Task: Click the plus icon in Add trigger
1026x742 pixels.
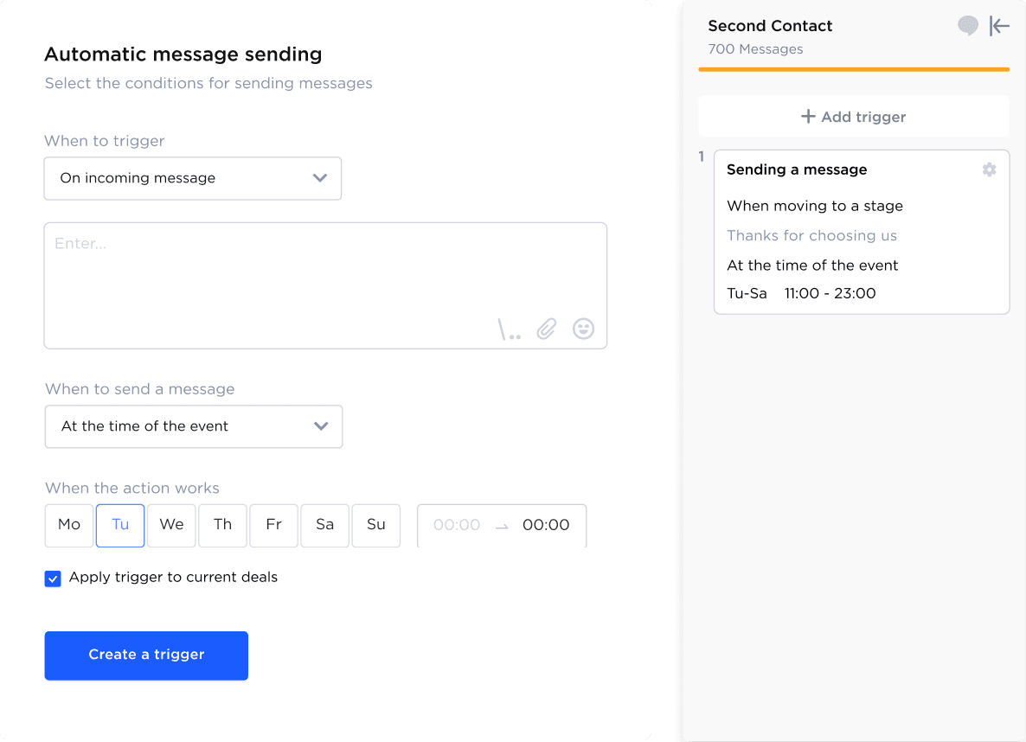Action: coord(809,116)
